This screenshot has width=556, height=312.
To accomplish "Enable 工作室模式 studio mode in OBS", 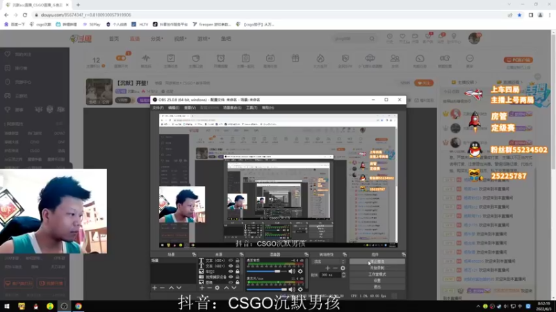I will pos(377,275).
